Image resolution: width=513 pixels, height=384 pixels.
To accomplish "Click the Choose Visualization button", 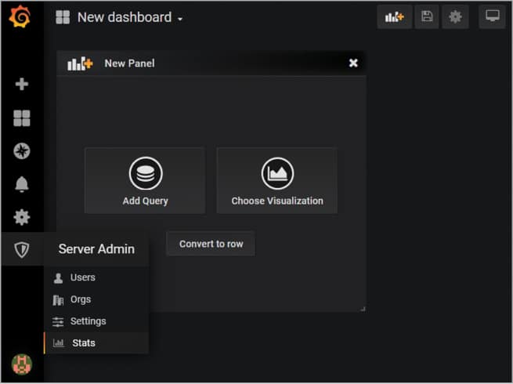I will 277,181.
